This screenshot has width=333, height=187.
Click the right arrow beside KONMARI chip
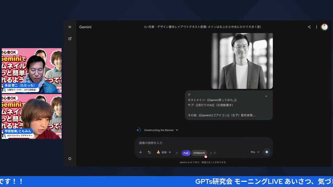click(x=214, y=153)
